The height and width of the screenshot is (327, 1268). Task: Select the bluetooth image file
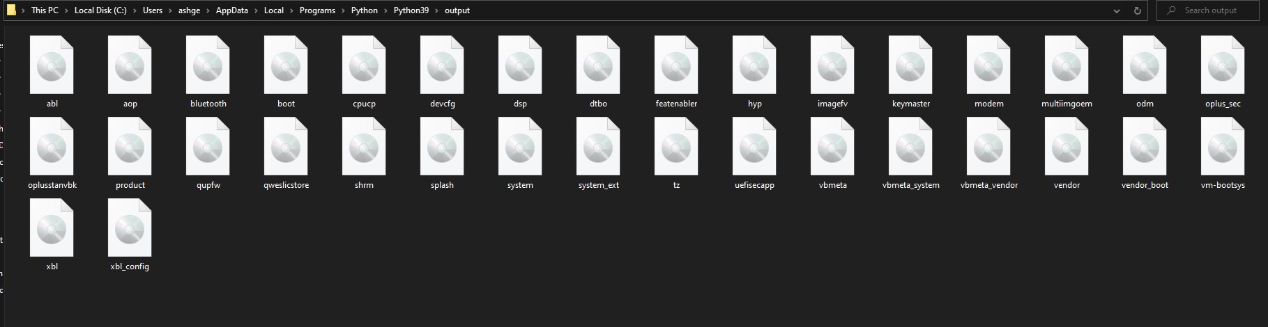click(x=208, y=65)
